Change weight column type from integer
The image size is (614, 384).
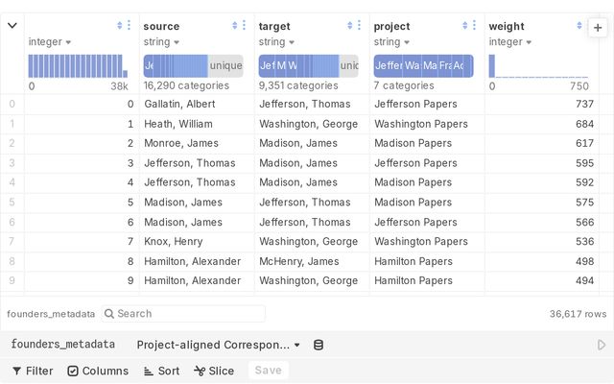509,42
